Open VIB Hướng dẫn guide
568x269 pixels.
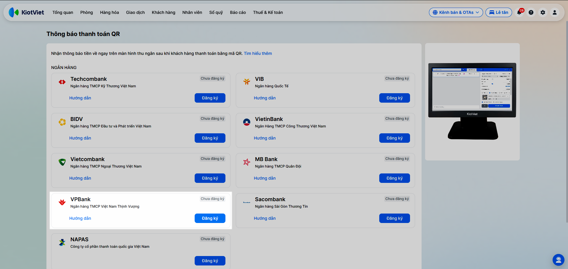click(x=265, y=98)
